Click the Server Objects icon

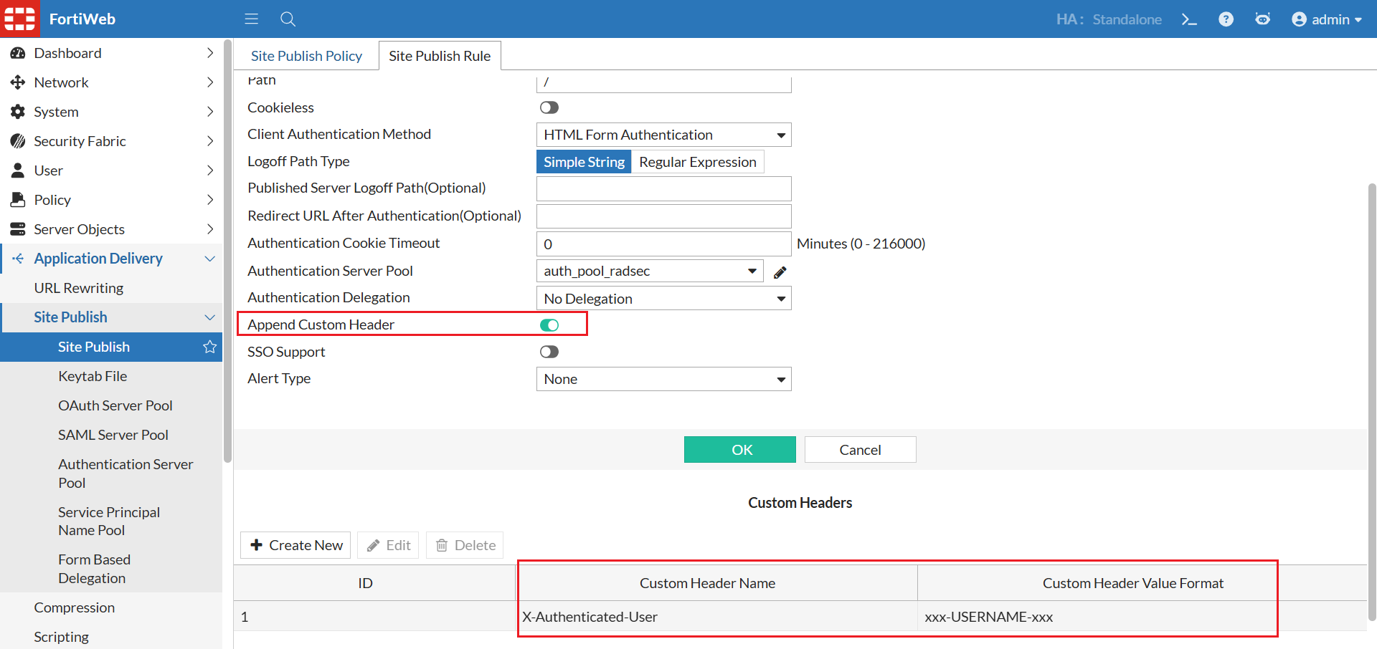(18, 229)
